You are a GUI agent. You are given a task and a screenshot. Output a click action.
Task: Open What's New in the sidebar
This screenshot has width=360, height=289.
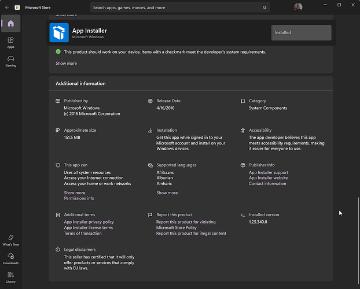pyautogui.click(x=11, y=240)
